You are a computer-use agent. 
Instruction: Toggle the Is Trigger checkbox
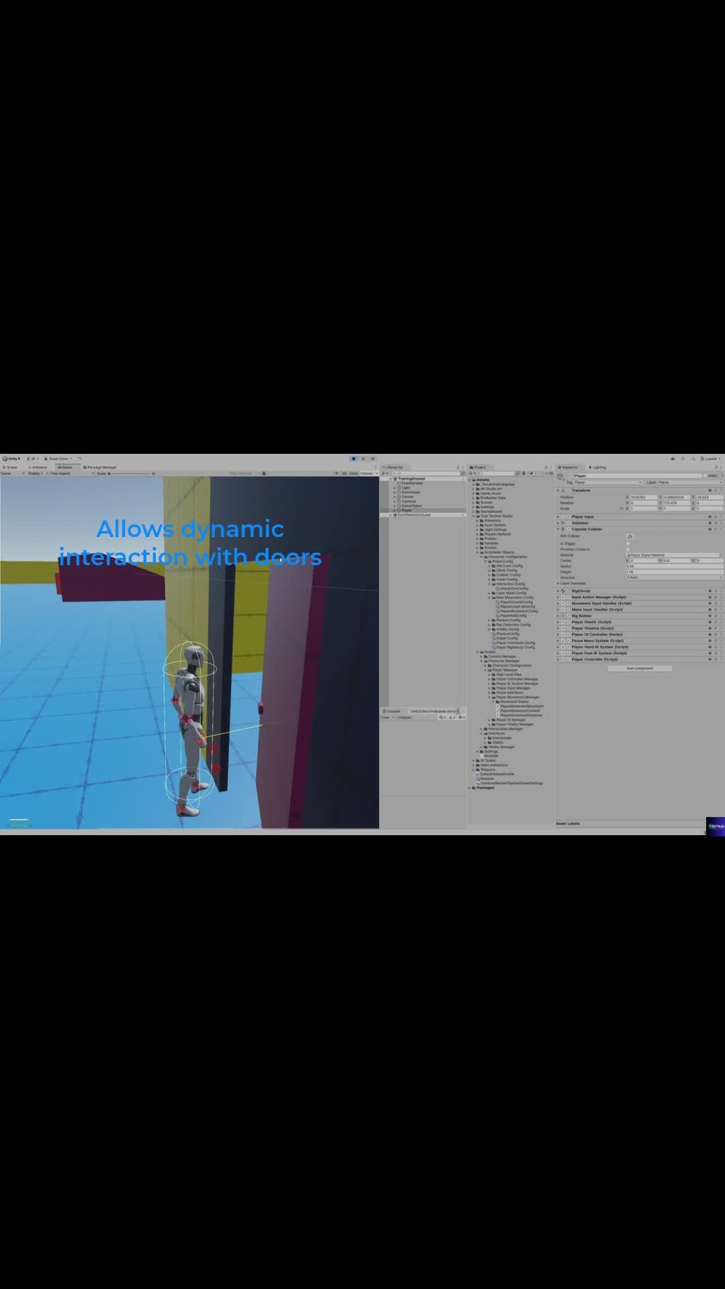click(628, 544)
